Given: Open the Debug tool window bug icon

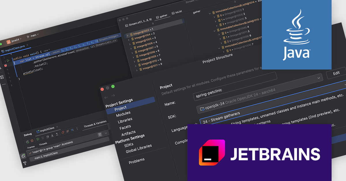Looking at the screenshot, I should coord(23,156).
